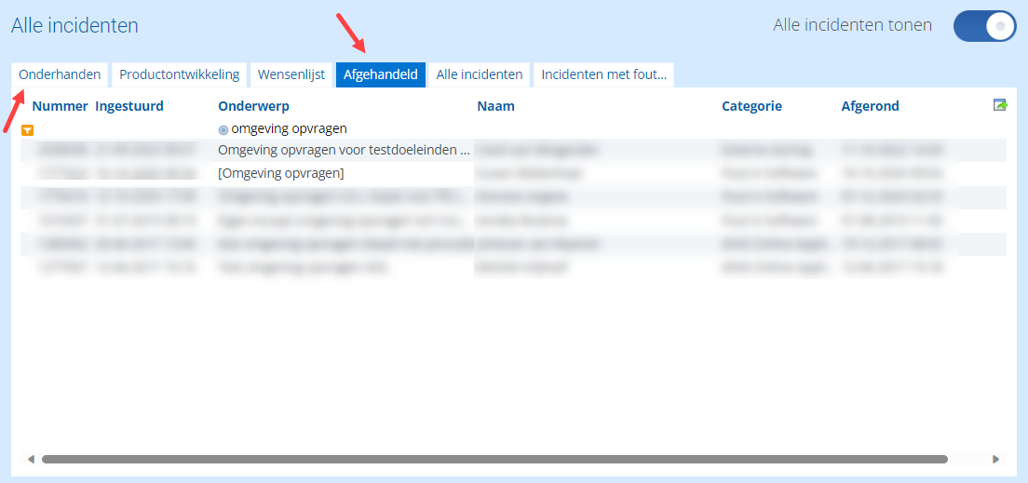The height and width of the screenshot is (483, 1028).
Task: Click the right arrow of horizontal scrollbar
Action: tap(996, 460)
